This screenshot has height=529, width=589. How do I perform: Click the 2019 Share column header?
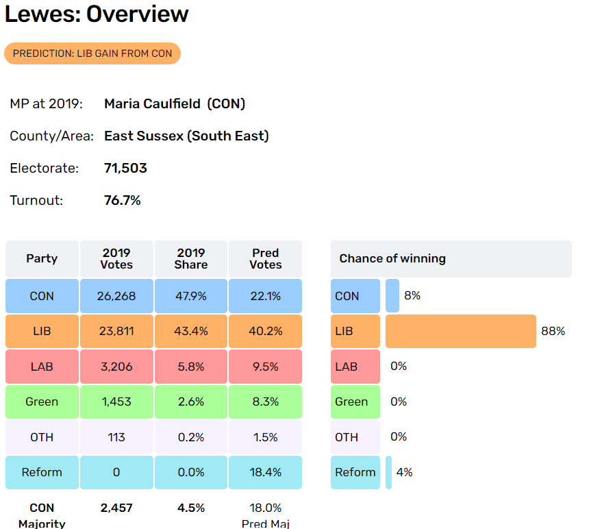point(191,258)
